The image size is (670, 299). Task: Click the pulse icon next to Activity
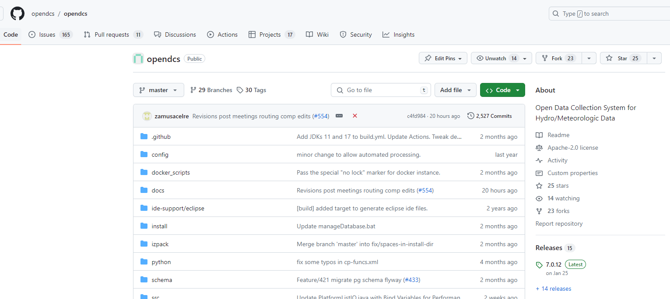[x=539, y=161]
